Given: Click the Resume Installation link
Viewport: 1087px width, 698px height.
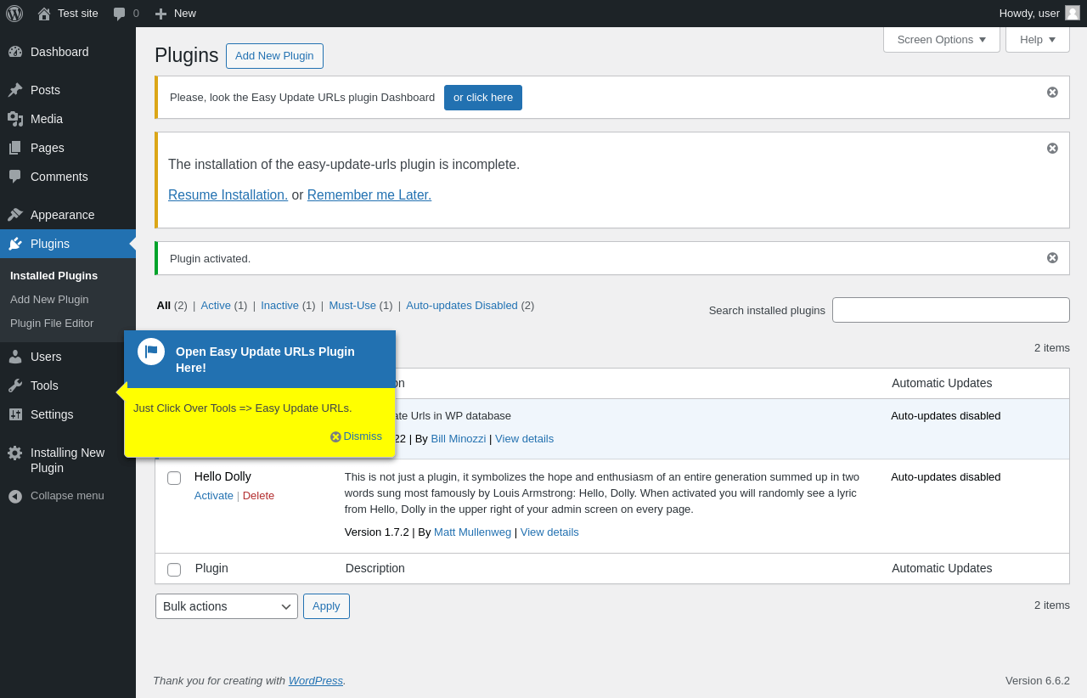Looking at the screenshot, I should click(228, 195).
